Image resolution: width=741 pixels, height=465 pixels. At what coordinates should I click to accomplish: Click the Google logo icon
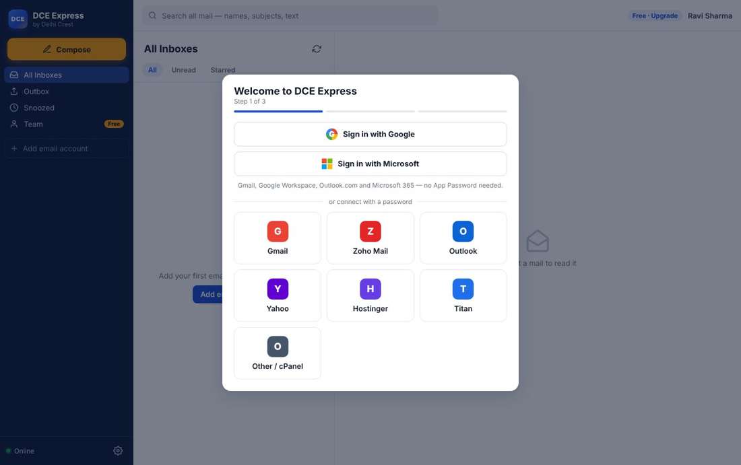click(331, 134)
